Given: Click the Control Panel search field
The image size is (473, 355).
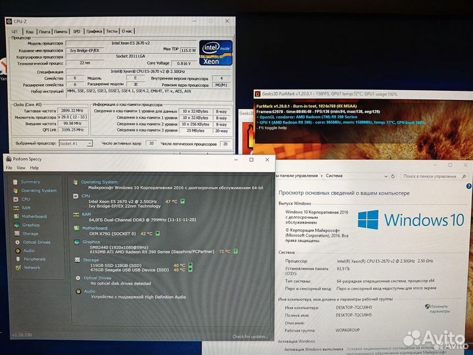Looking at the screenshot, I should pyautogui.click(x=432, y=176).
